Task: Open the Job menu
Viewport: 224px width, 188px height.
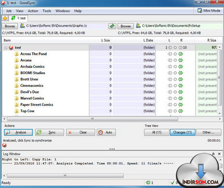Action: click(9, 11)
